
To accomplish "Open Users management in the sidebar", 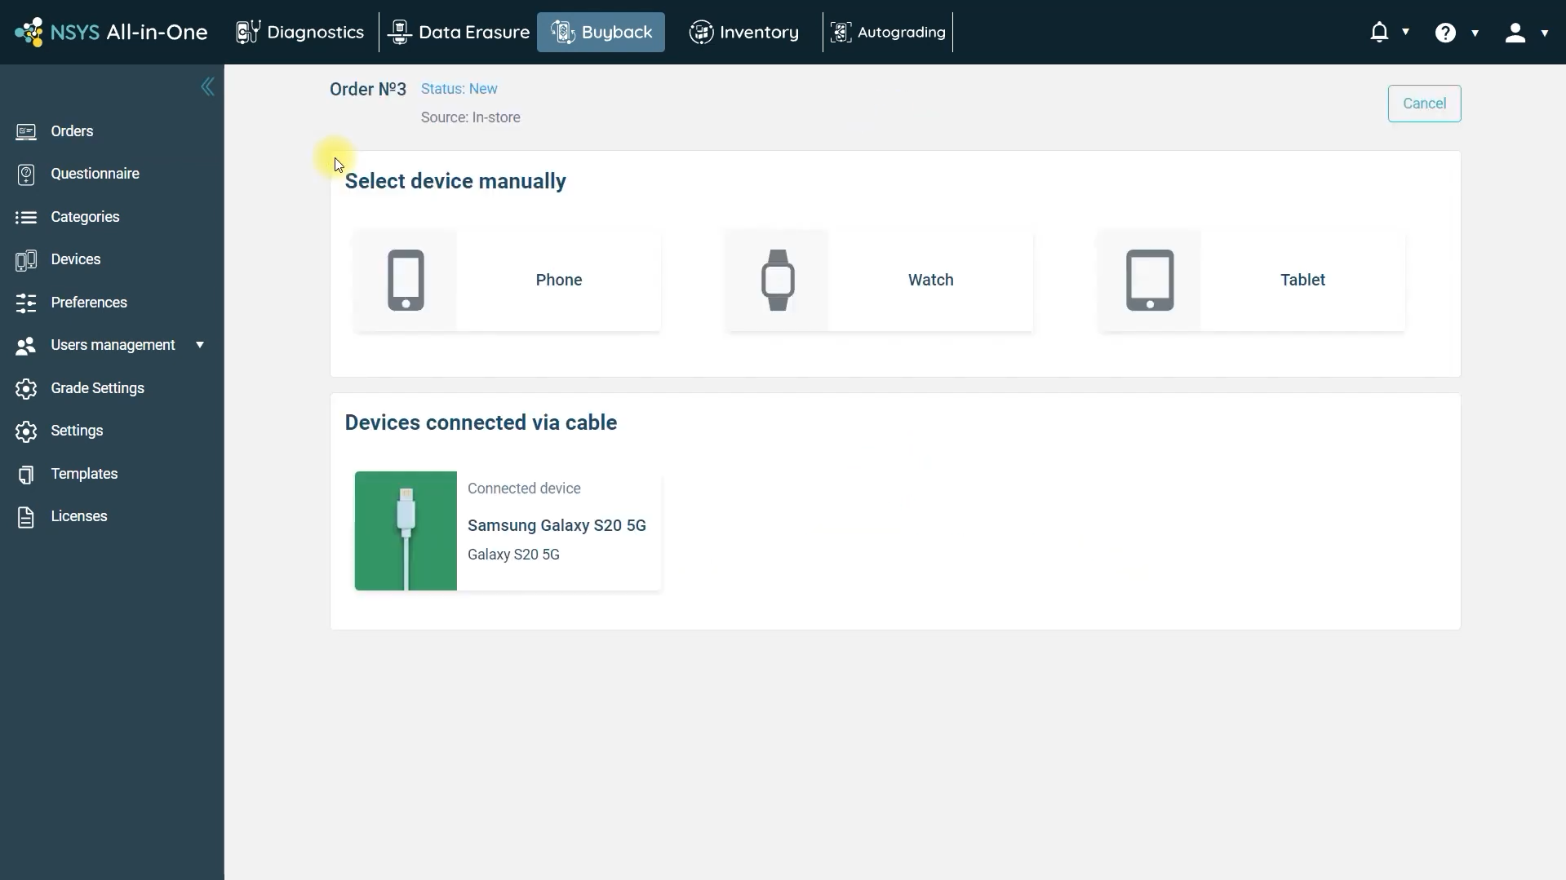I will pos(112,345).
